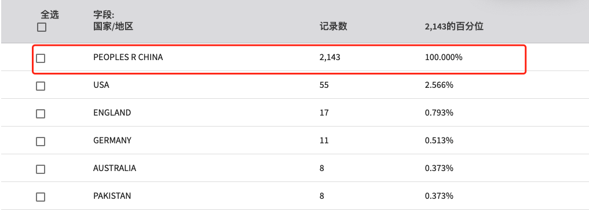Click the 国家/地区 field header
Image resolution: width=589 pixels, height=219 pixels.
(x=113, y=27)
